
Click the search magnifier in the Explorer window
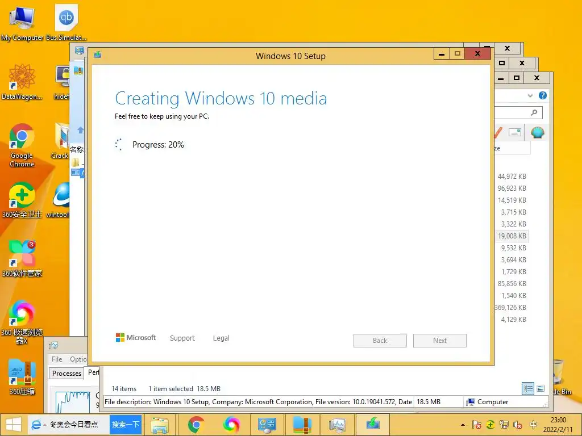click(x=534, y=112)
